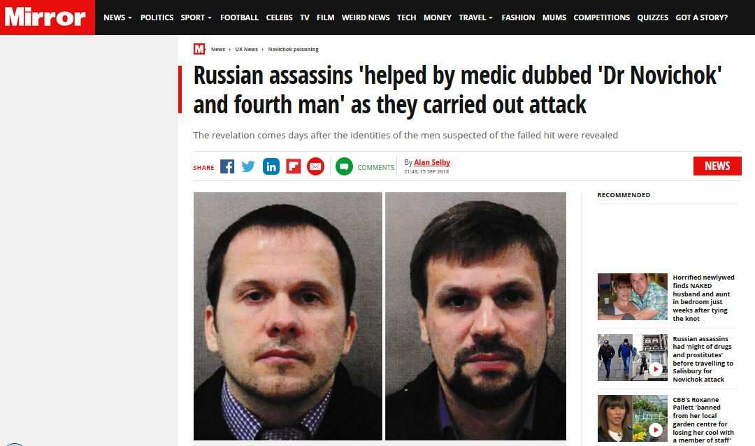Open the Novichok poisoning breadcrumb link
The image size is (755, 446).
[293, 49]
